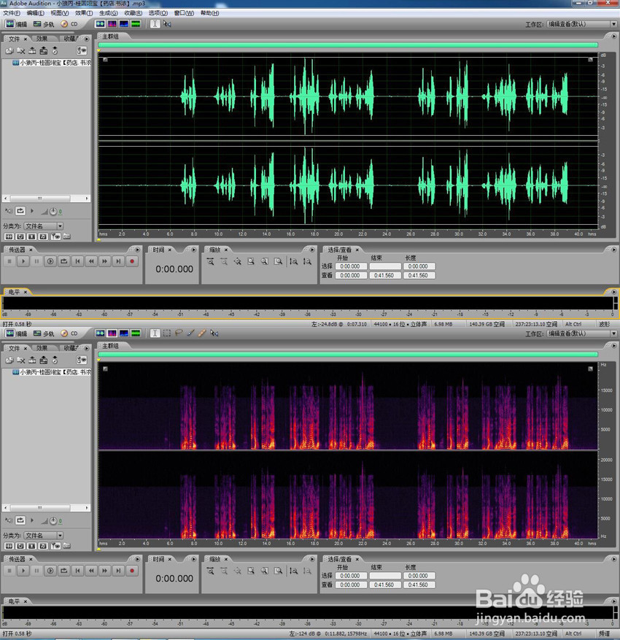Viewport: 620px width, 640px height.
Task: Click the stop button in the upper 传送器 panel
Action: [9, 261]
